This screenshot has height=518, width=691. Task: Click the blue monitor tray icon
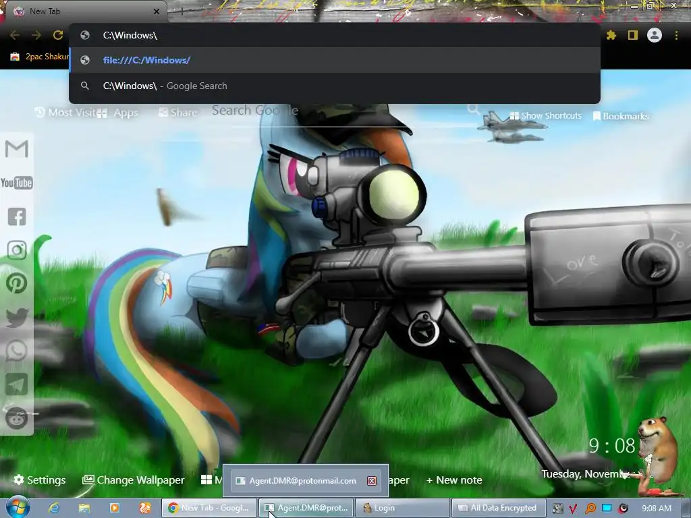pyautogui.click(x=607, y=508)
